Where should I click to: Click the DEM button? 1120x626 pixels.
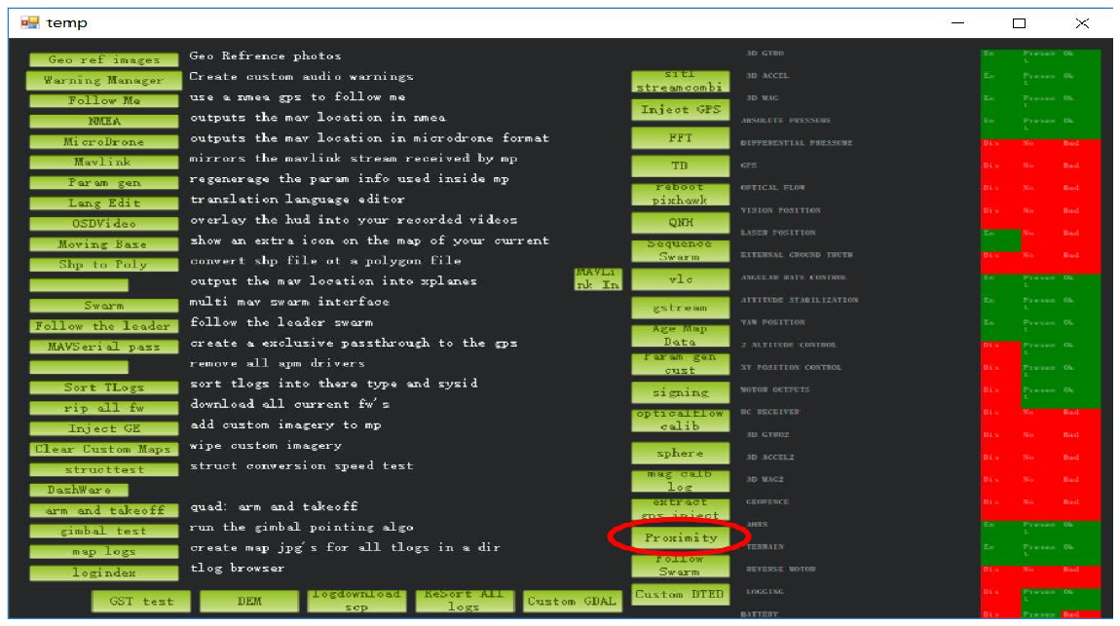[249, 601]
